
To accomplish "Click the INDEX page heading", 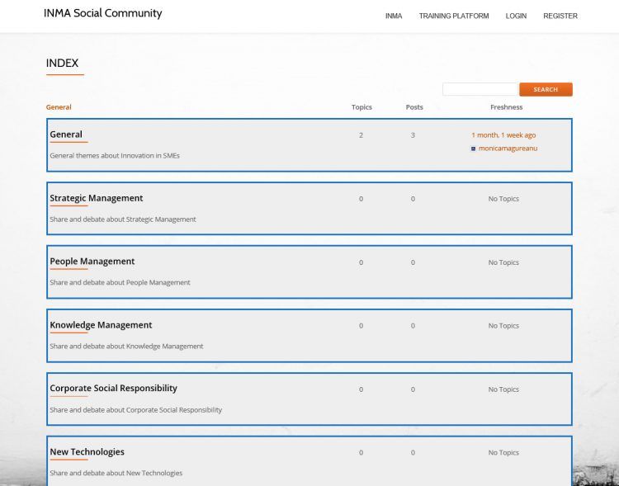I will [62, 63].
